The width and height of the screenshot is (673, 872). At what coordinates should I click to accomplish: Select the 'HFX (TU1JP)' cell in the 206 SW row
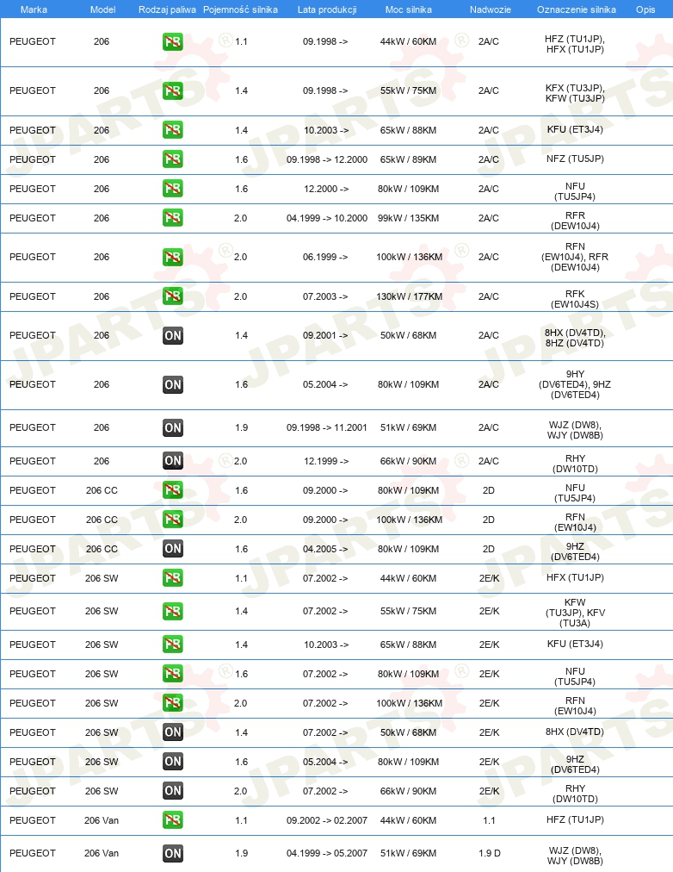tap(575, 577)
